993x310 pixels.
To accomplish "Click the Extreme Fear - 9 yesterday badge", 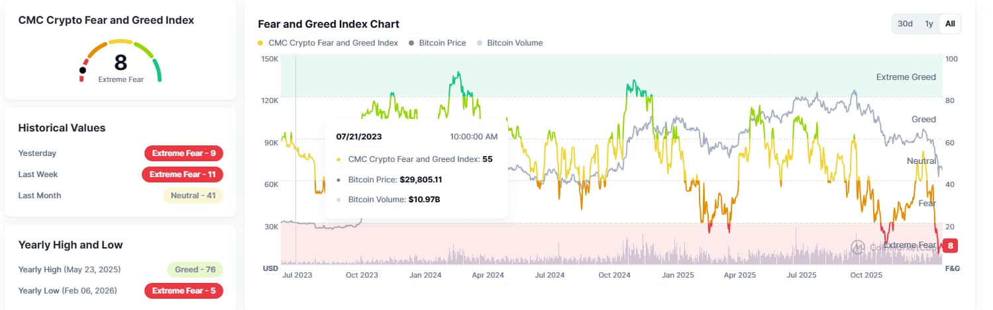I will click(183, 153).
